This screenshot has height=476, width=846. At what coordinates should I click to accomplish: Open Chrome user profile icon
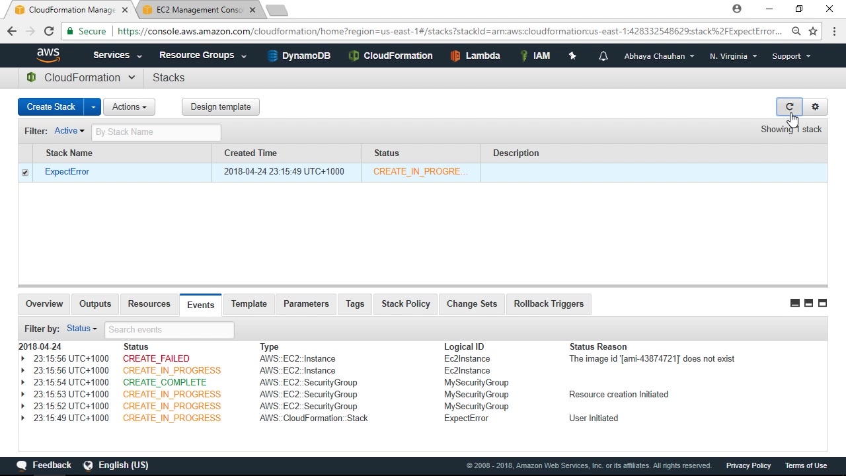737,9
